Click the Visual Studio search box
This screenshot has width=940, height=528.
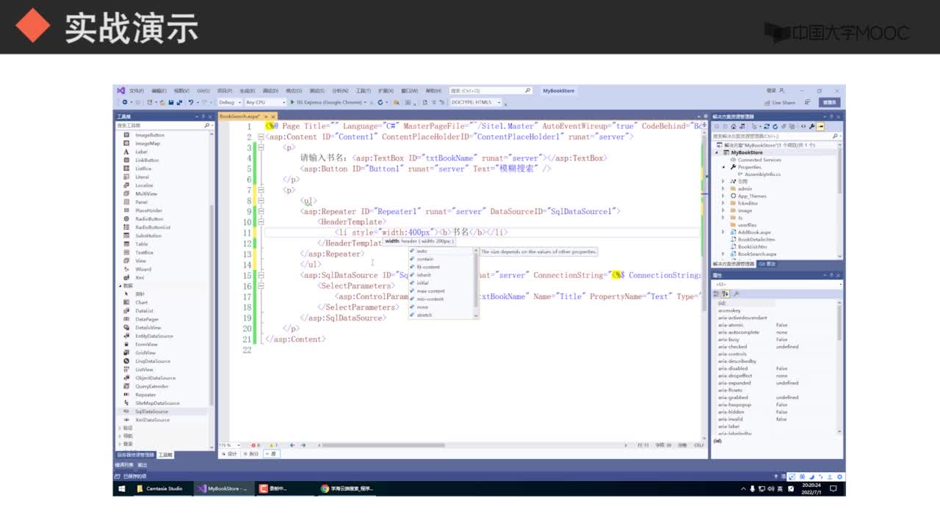491,91
